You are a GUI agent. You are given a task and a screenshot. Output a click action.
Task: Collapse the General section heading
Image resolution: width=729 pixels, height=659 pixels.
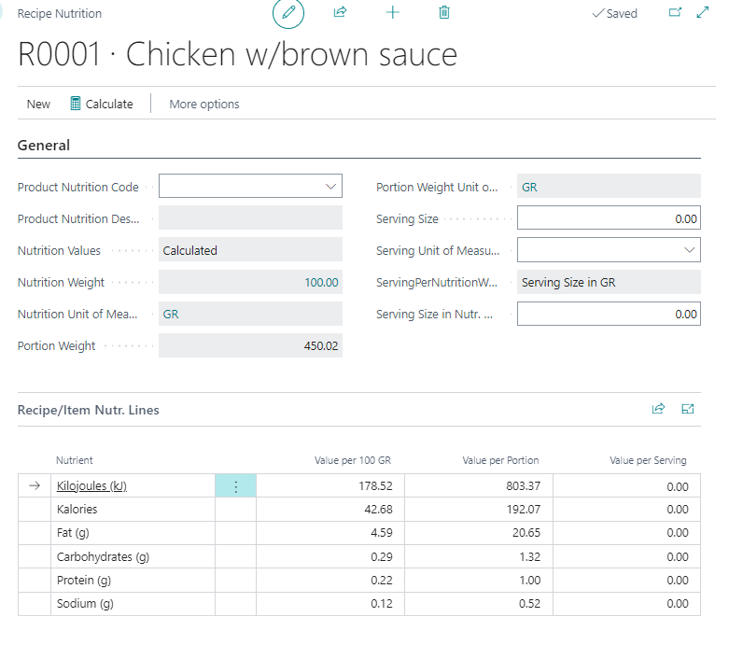(x=44, y=146)
